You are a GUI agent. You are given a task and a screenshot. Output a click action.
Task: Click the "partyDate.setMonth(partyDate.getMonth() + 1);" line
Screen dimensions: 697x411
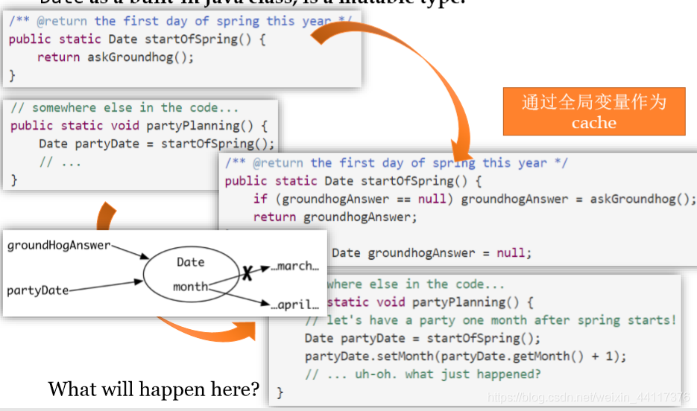(465, 357)
